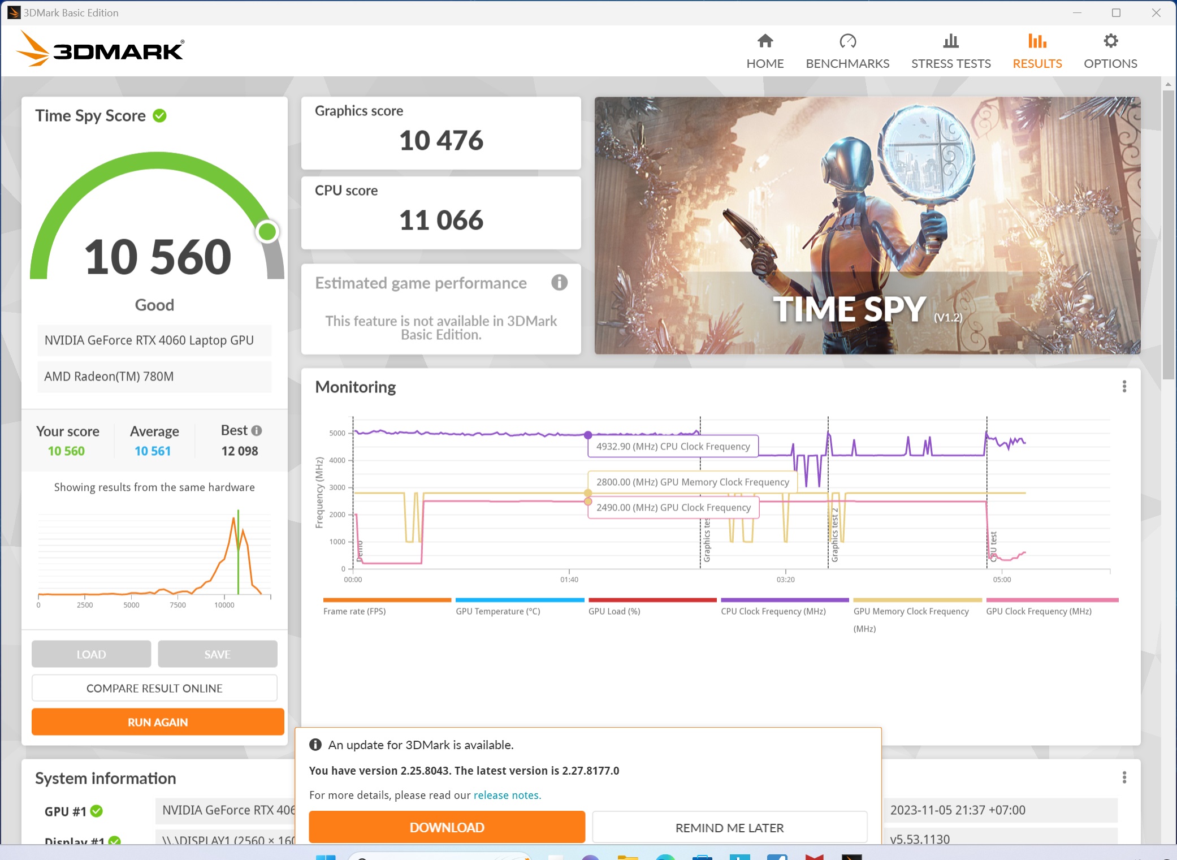The image size is (1177, 860).
Task: Click the 3DMark logo in the header
Action: pos(100,49)
